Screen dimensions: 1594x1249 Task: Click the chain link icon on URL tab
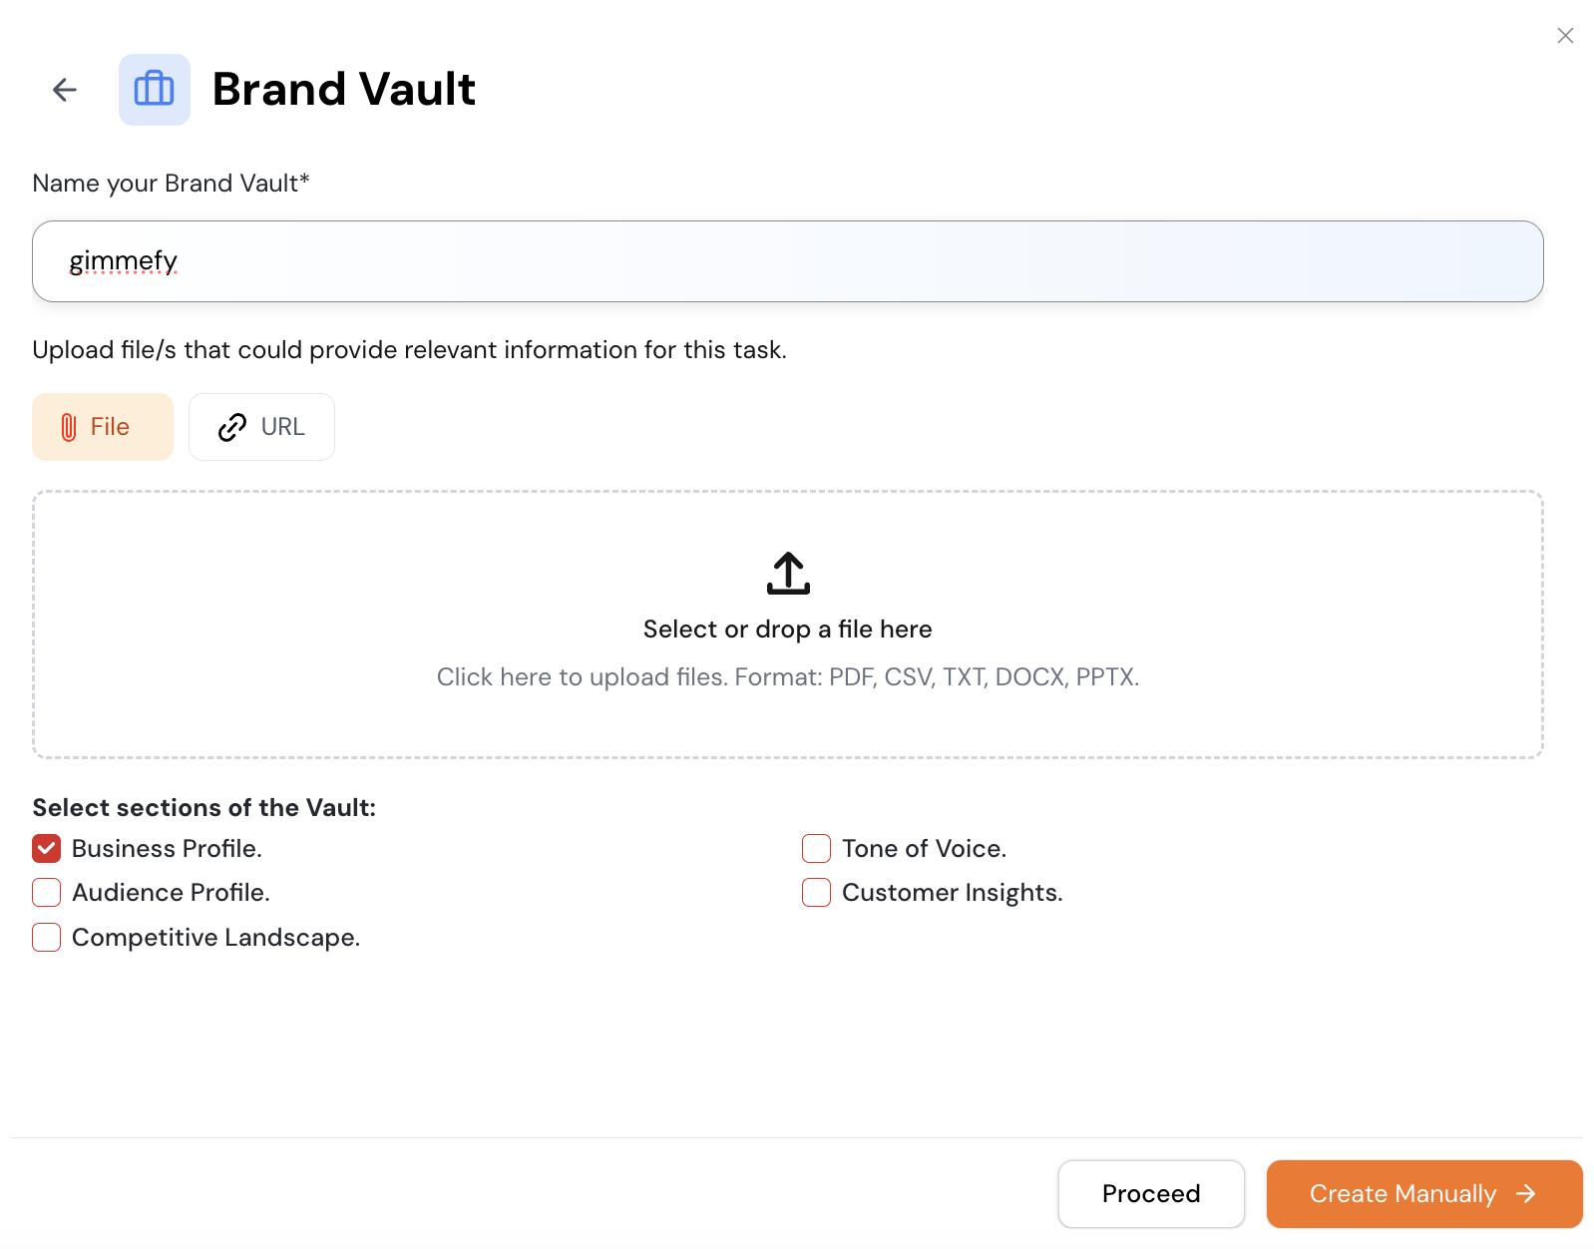(232, 427)
